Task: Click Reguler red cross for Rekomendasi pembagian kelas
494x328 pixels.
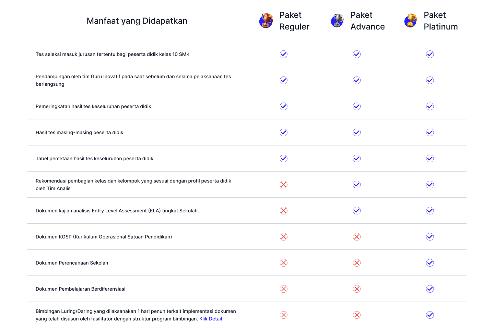Action: (x=283, y=185)
